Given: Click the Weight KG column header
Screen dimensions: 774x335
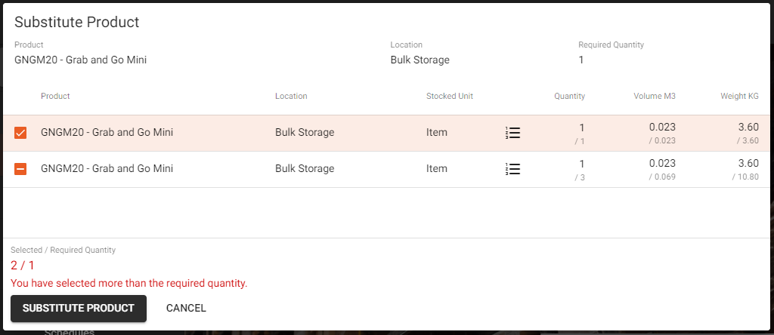Looking at the screenshot, I should (x=739, y=96).
